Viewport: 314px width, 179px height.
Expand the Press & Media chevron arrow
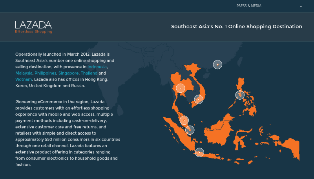coord(301,7)
